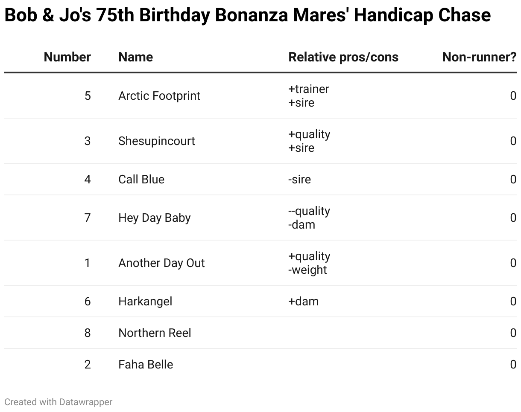Click the +quality -weight cell
This screenshot has height=412, width=521.
[309, 263]
